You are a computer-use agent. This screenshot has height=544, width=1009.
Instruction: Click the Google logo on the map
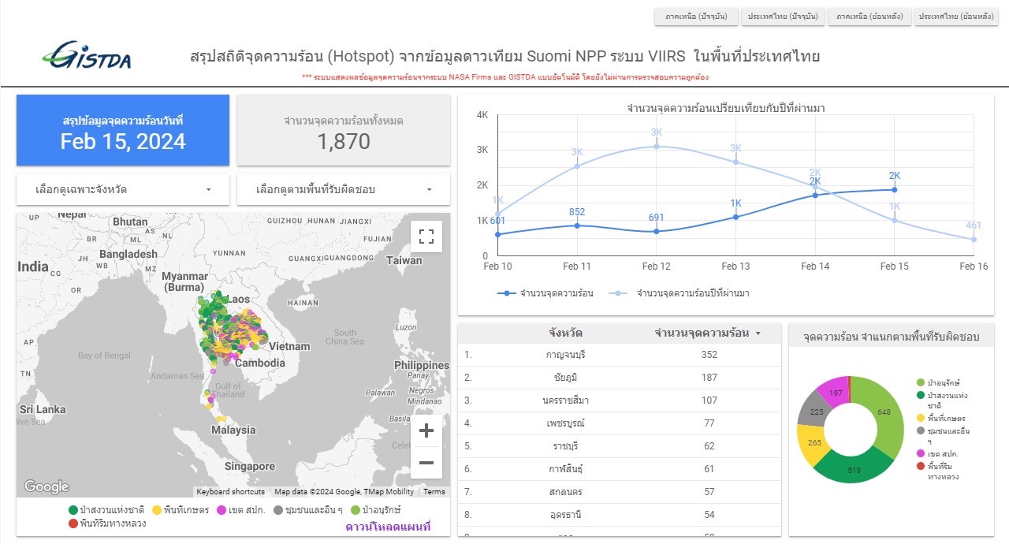coord(46,486)
